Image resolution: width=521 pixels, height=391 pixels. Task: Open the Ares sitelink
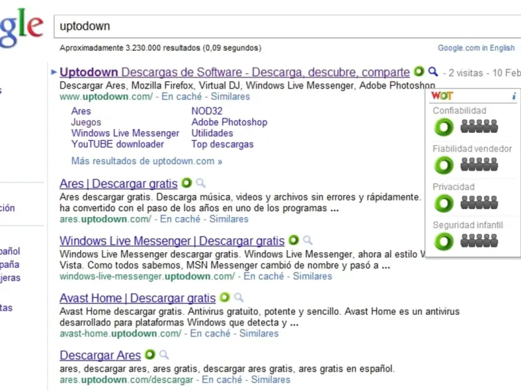(x=81, y=111)
